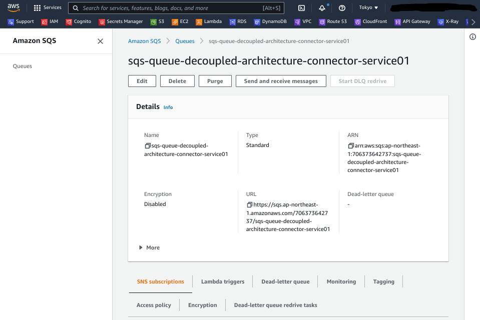Open Support shortcut in favorites bar
Viewport: 480px width, 320px height.
click(21, 21)
